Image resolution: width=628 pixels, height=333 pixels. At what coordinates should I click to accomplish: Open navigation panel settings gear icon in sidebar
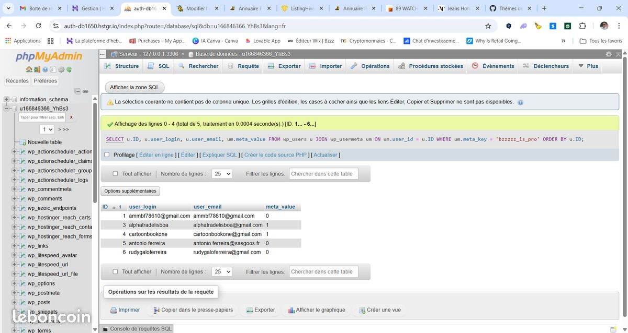[61, 69]
